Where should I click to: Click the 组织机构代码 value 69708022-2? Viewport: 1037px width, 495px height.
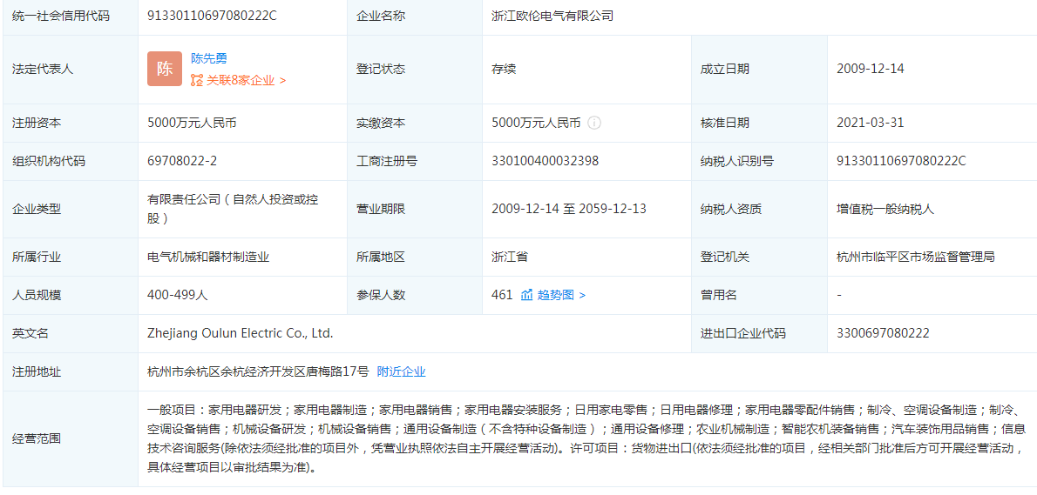click(182, 161)
